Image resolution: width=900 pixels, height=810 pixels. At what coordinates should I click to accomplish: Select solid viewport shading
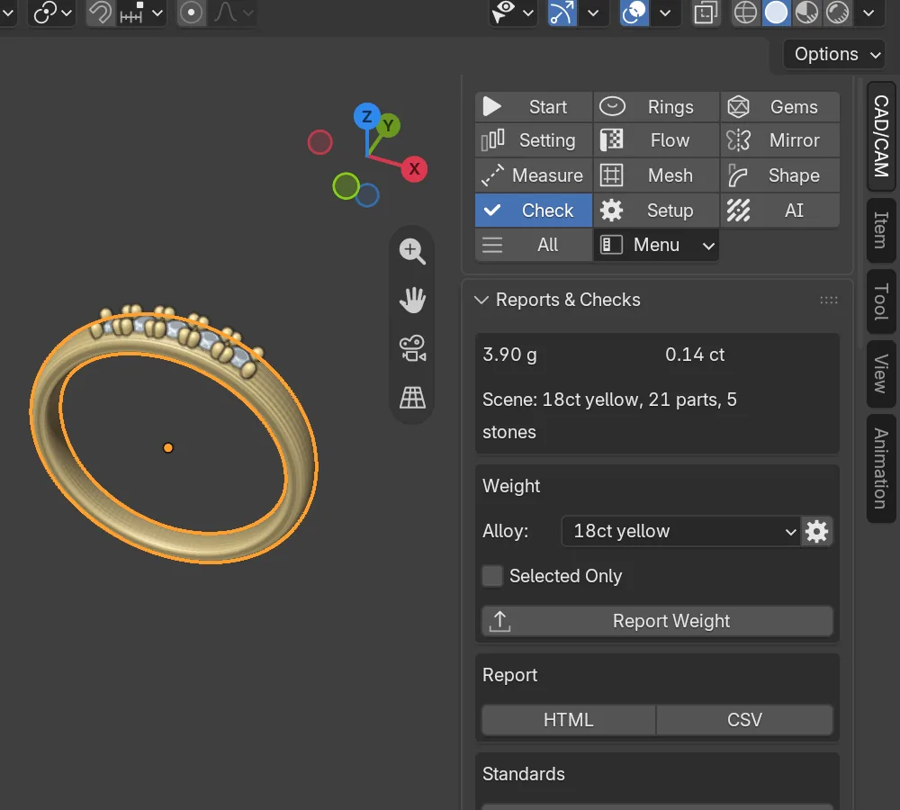click(x=776, y=13)
